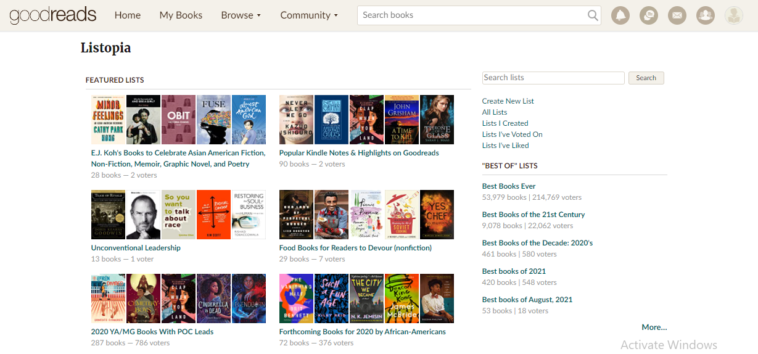The image size is (758, 354).
Task: Click the Steve Jobs biography cover
Action: 143,215
